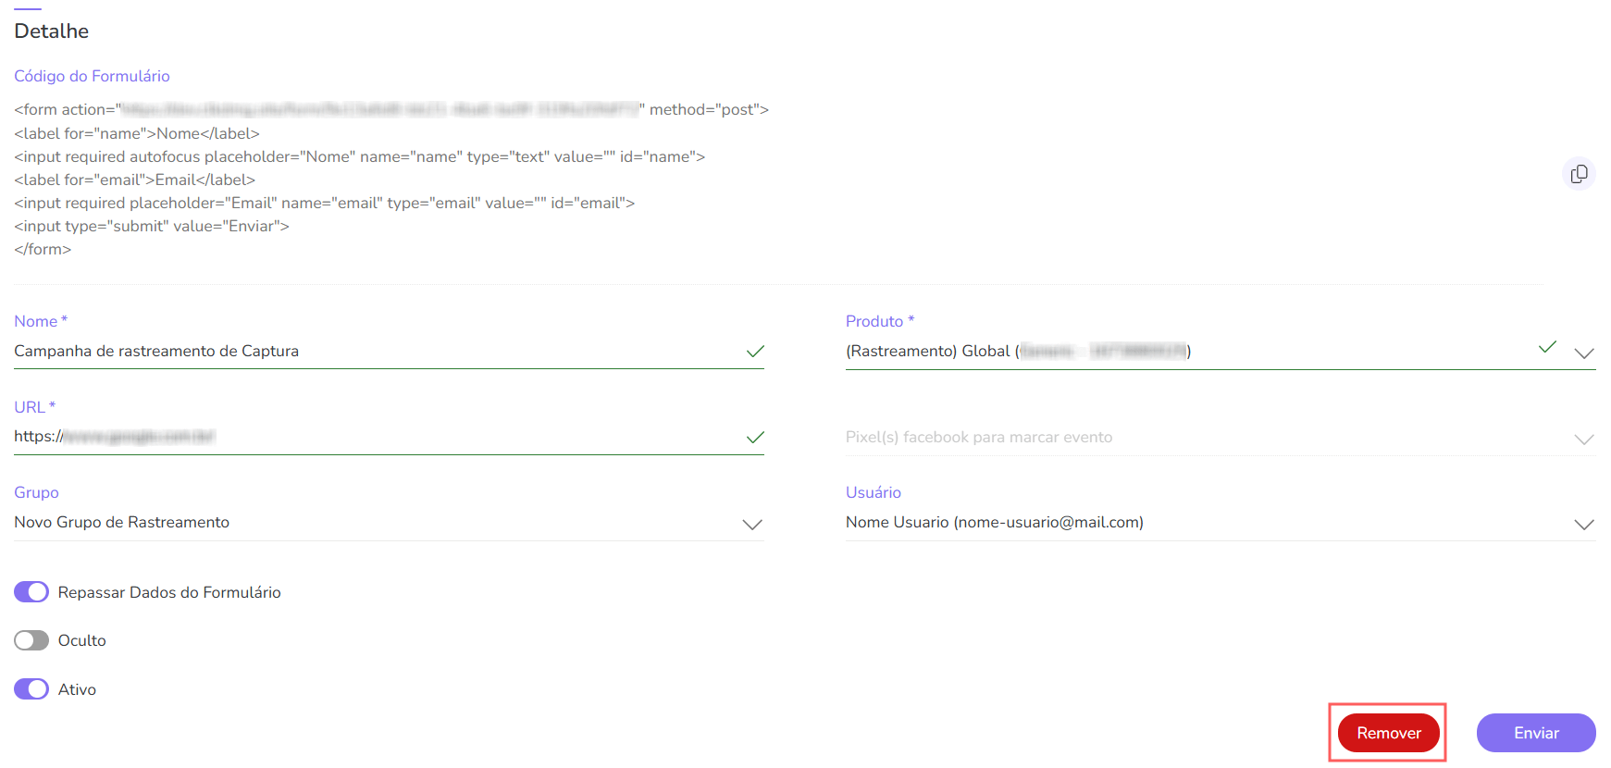Submit form with Enviar button
This screenshot has height=768, width=1611.
[1536, 733]
